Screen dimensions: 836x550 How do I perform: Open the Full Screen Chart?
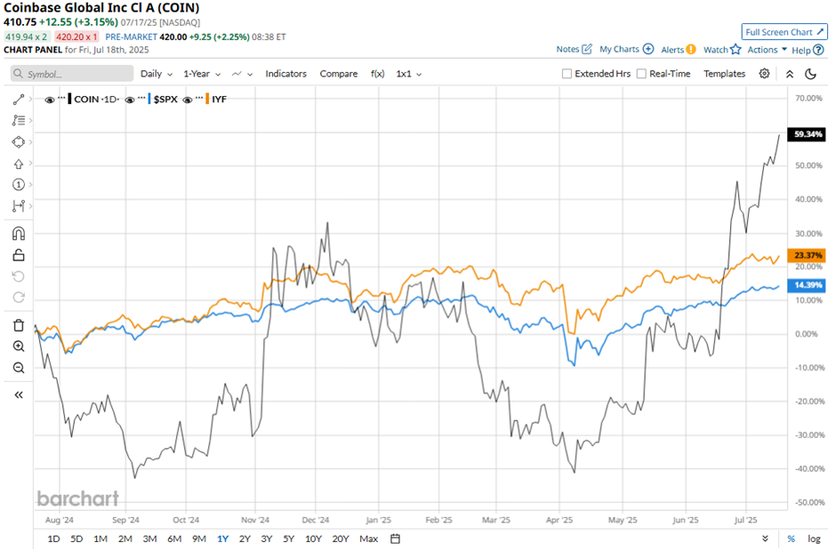tap(784, 32)
